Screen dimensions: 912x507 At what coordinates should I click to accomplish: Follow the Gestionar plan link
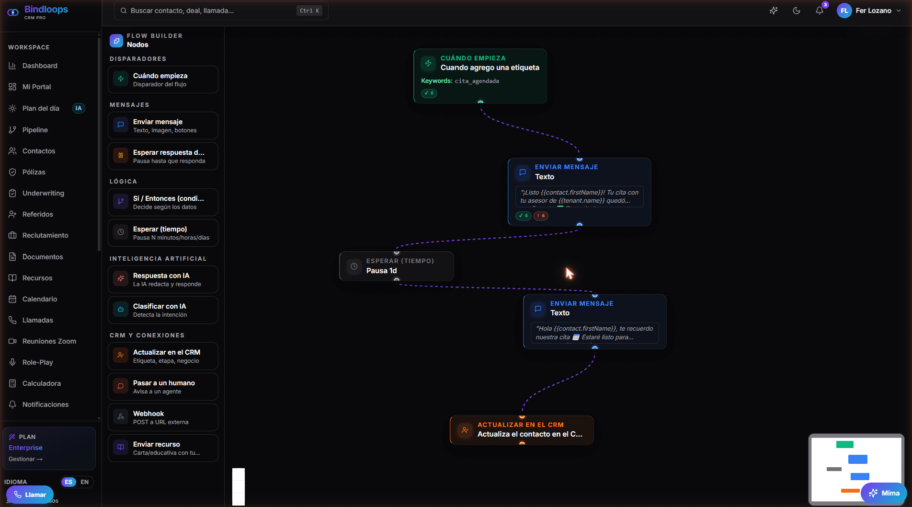(25, 459)
